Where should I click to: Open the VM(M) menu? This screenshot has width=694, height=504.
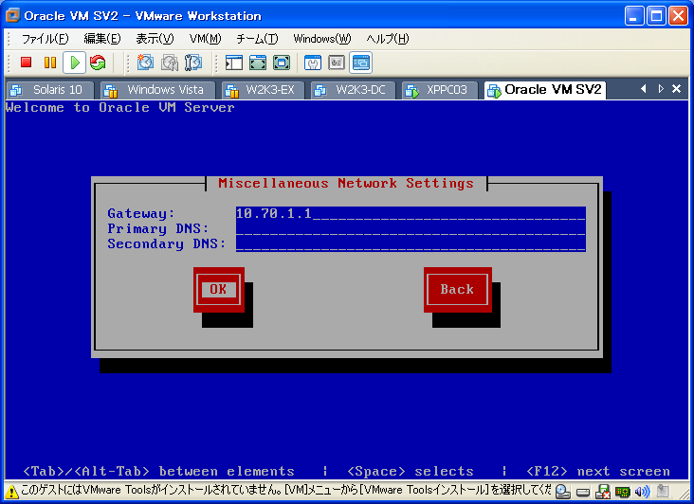(x=205, y=39)
